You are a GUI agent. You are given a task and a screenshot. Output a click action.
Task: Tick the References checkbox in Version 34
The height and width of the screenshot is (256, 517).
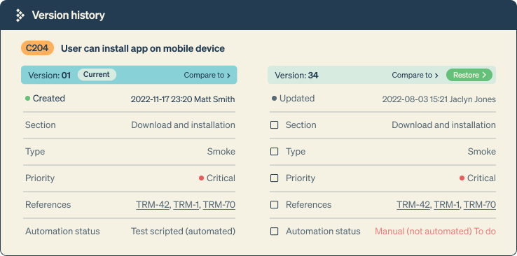click(x=274, y=205)
